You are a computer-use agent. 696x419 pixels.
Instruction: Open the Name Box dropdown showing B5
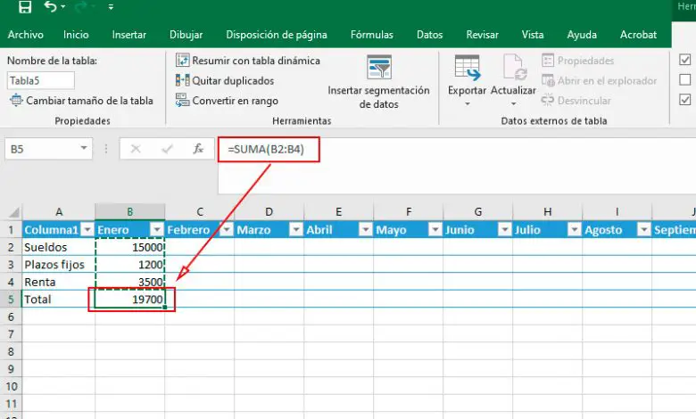84,148
